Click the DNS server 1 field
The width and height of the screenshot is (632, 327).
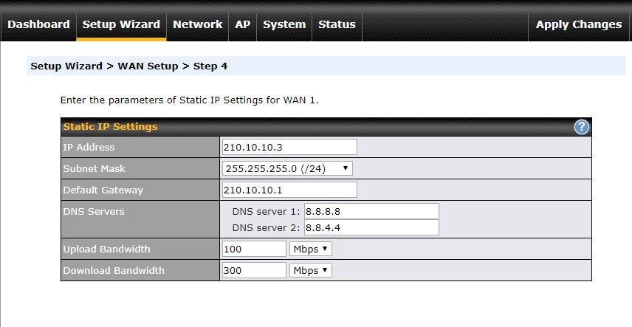point(371,211)
